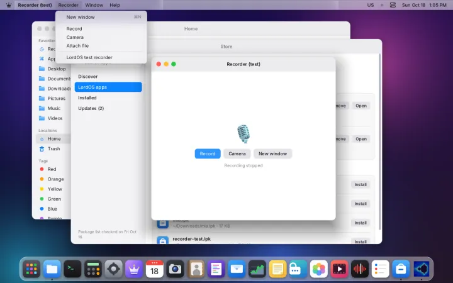Open Downloads folder in Files sidebar
Screen dimensions: 453x283
pyautogui.click(x=53, y=89)
